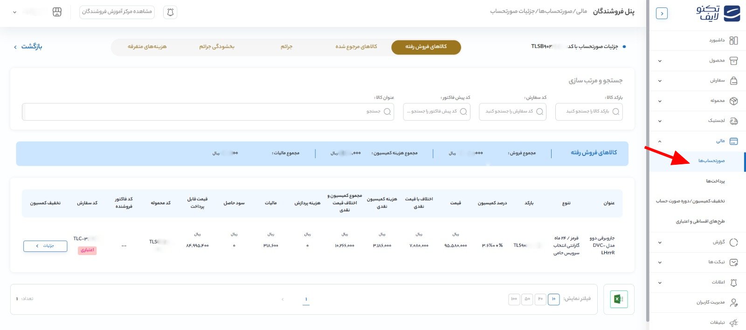
Task: Expand the محصول sidebar menu
Action: pos(660,61)
